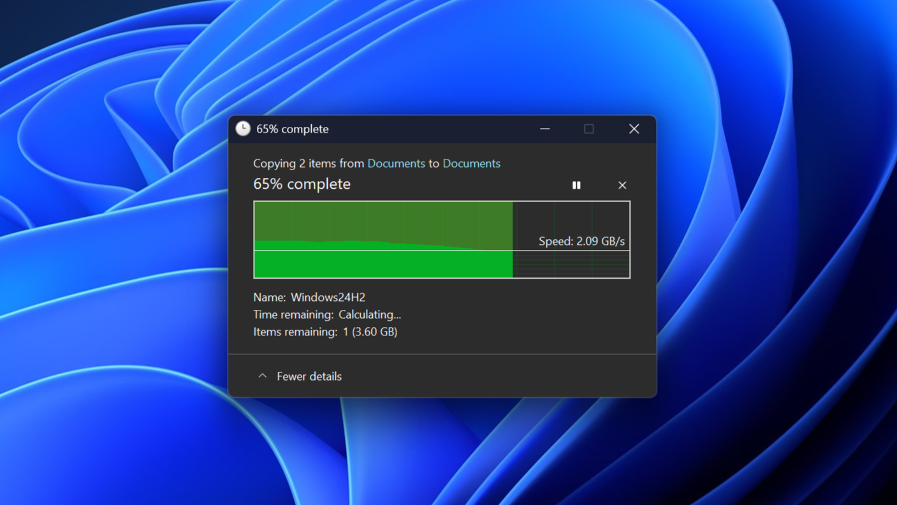Screen dimensions: 897x505
Task: Click the Speed: 2.09 GB/s readout
Action: click(582, 241)
